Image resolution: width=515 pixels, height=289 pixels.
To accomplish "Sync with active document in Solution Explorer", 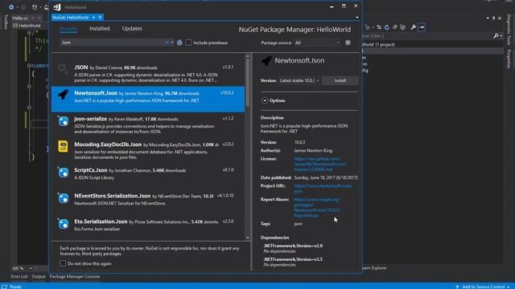I will (x=379, y=27).
